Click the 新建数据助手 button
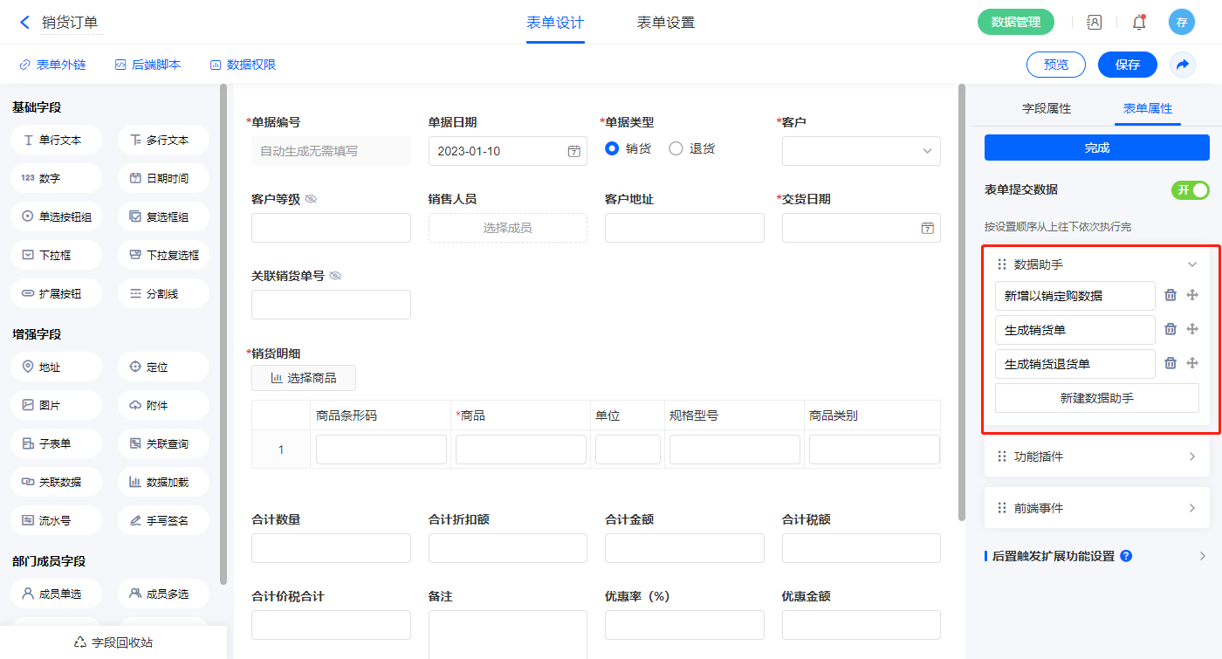This screenshot has height=659, width=1222. (1096, 398)
